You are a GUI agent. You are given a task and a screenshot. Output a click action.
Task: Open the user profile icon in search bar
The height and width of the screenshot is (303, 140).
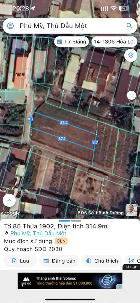[10, 26]
